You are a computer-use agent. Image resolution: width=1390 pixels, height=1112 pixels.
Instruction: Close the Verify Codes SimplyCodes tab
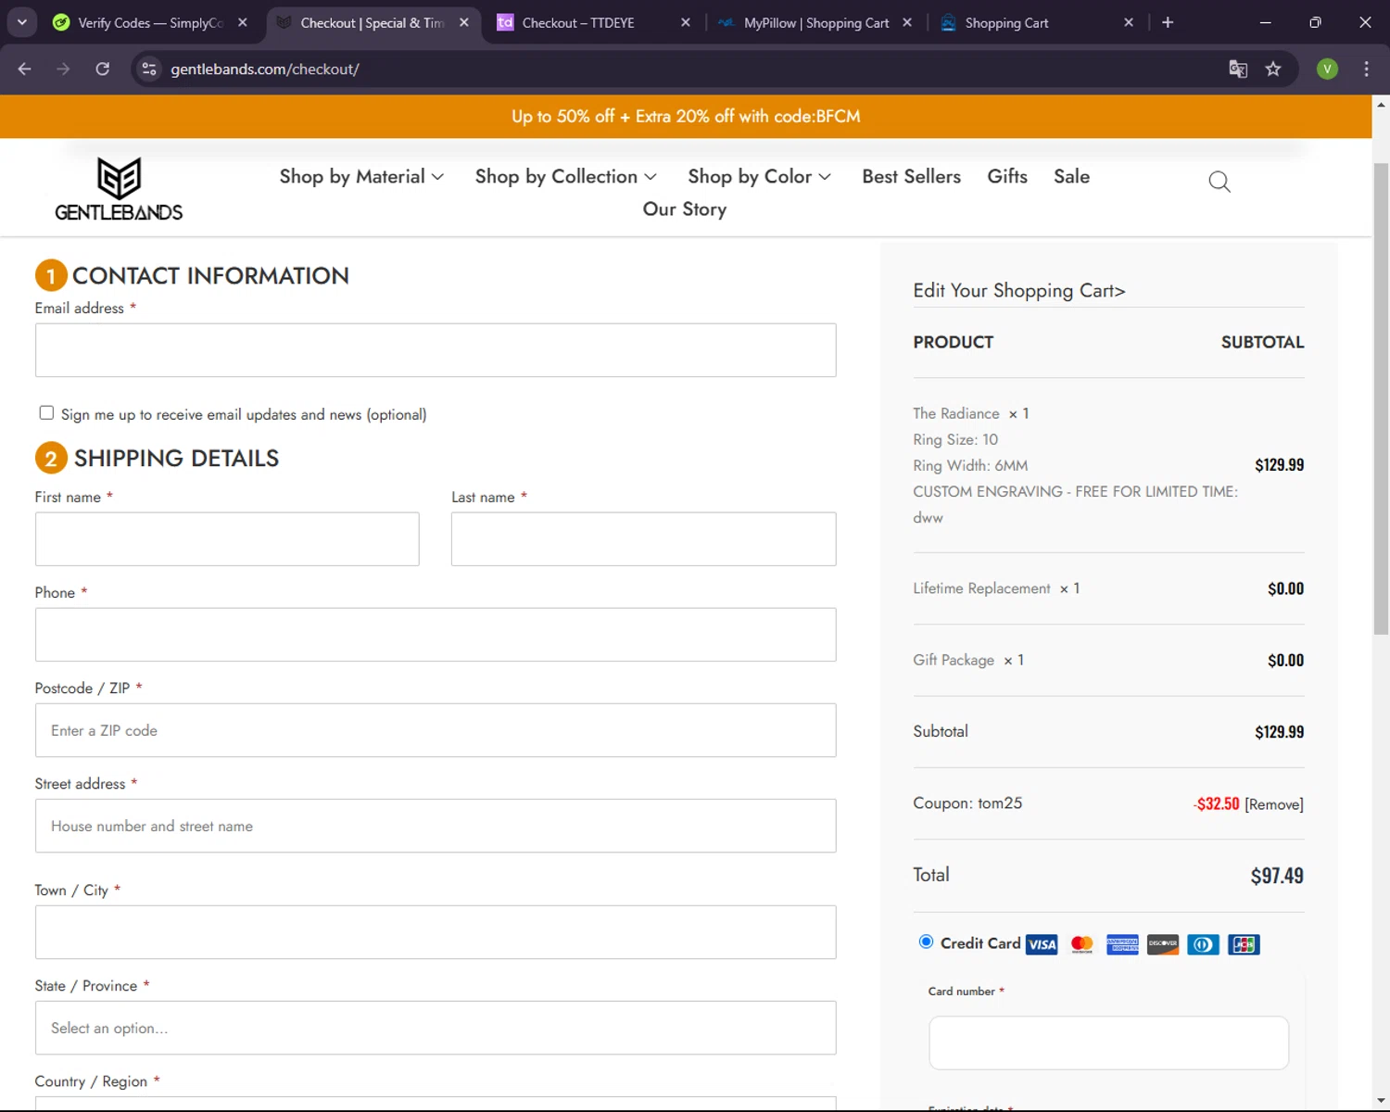point(243,22)
